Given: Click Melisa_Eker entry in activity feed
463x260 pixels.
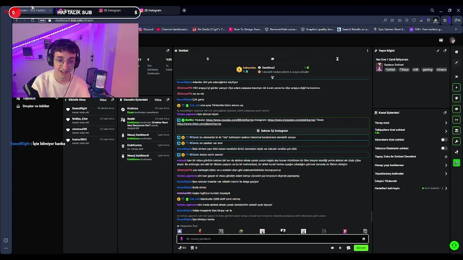Looking at the screenshot, I should (90, 121).
